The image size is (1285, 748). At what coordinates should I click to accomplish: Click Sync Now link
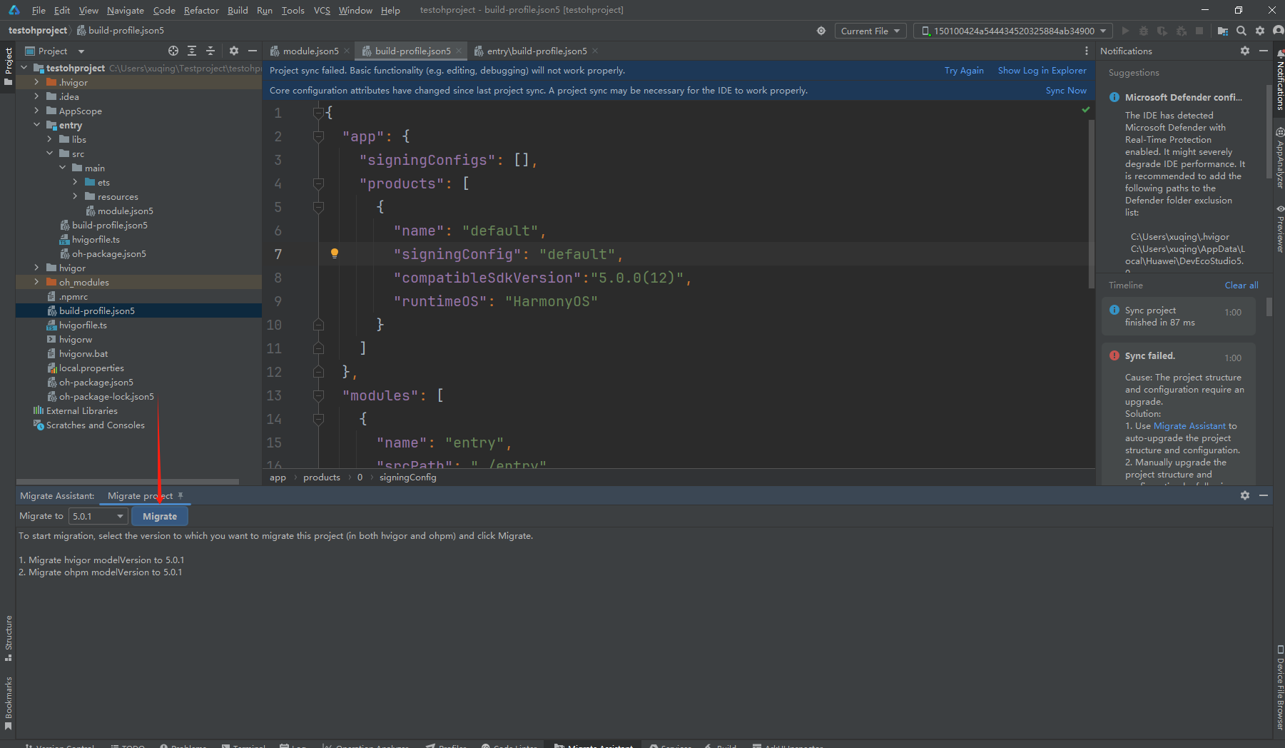coord(1066,90)
